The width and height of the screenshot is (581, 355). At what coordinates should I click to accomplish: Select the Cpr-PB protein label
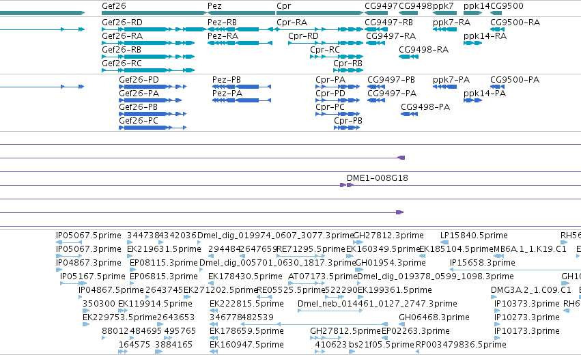(x=348, y=121)
